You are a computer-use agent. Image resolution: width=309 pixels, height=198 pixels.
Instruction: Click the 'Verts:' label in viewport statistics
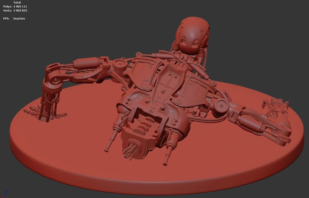[x=7, y=10]
